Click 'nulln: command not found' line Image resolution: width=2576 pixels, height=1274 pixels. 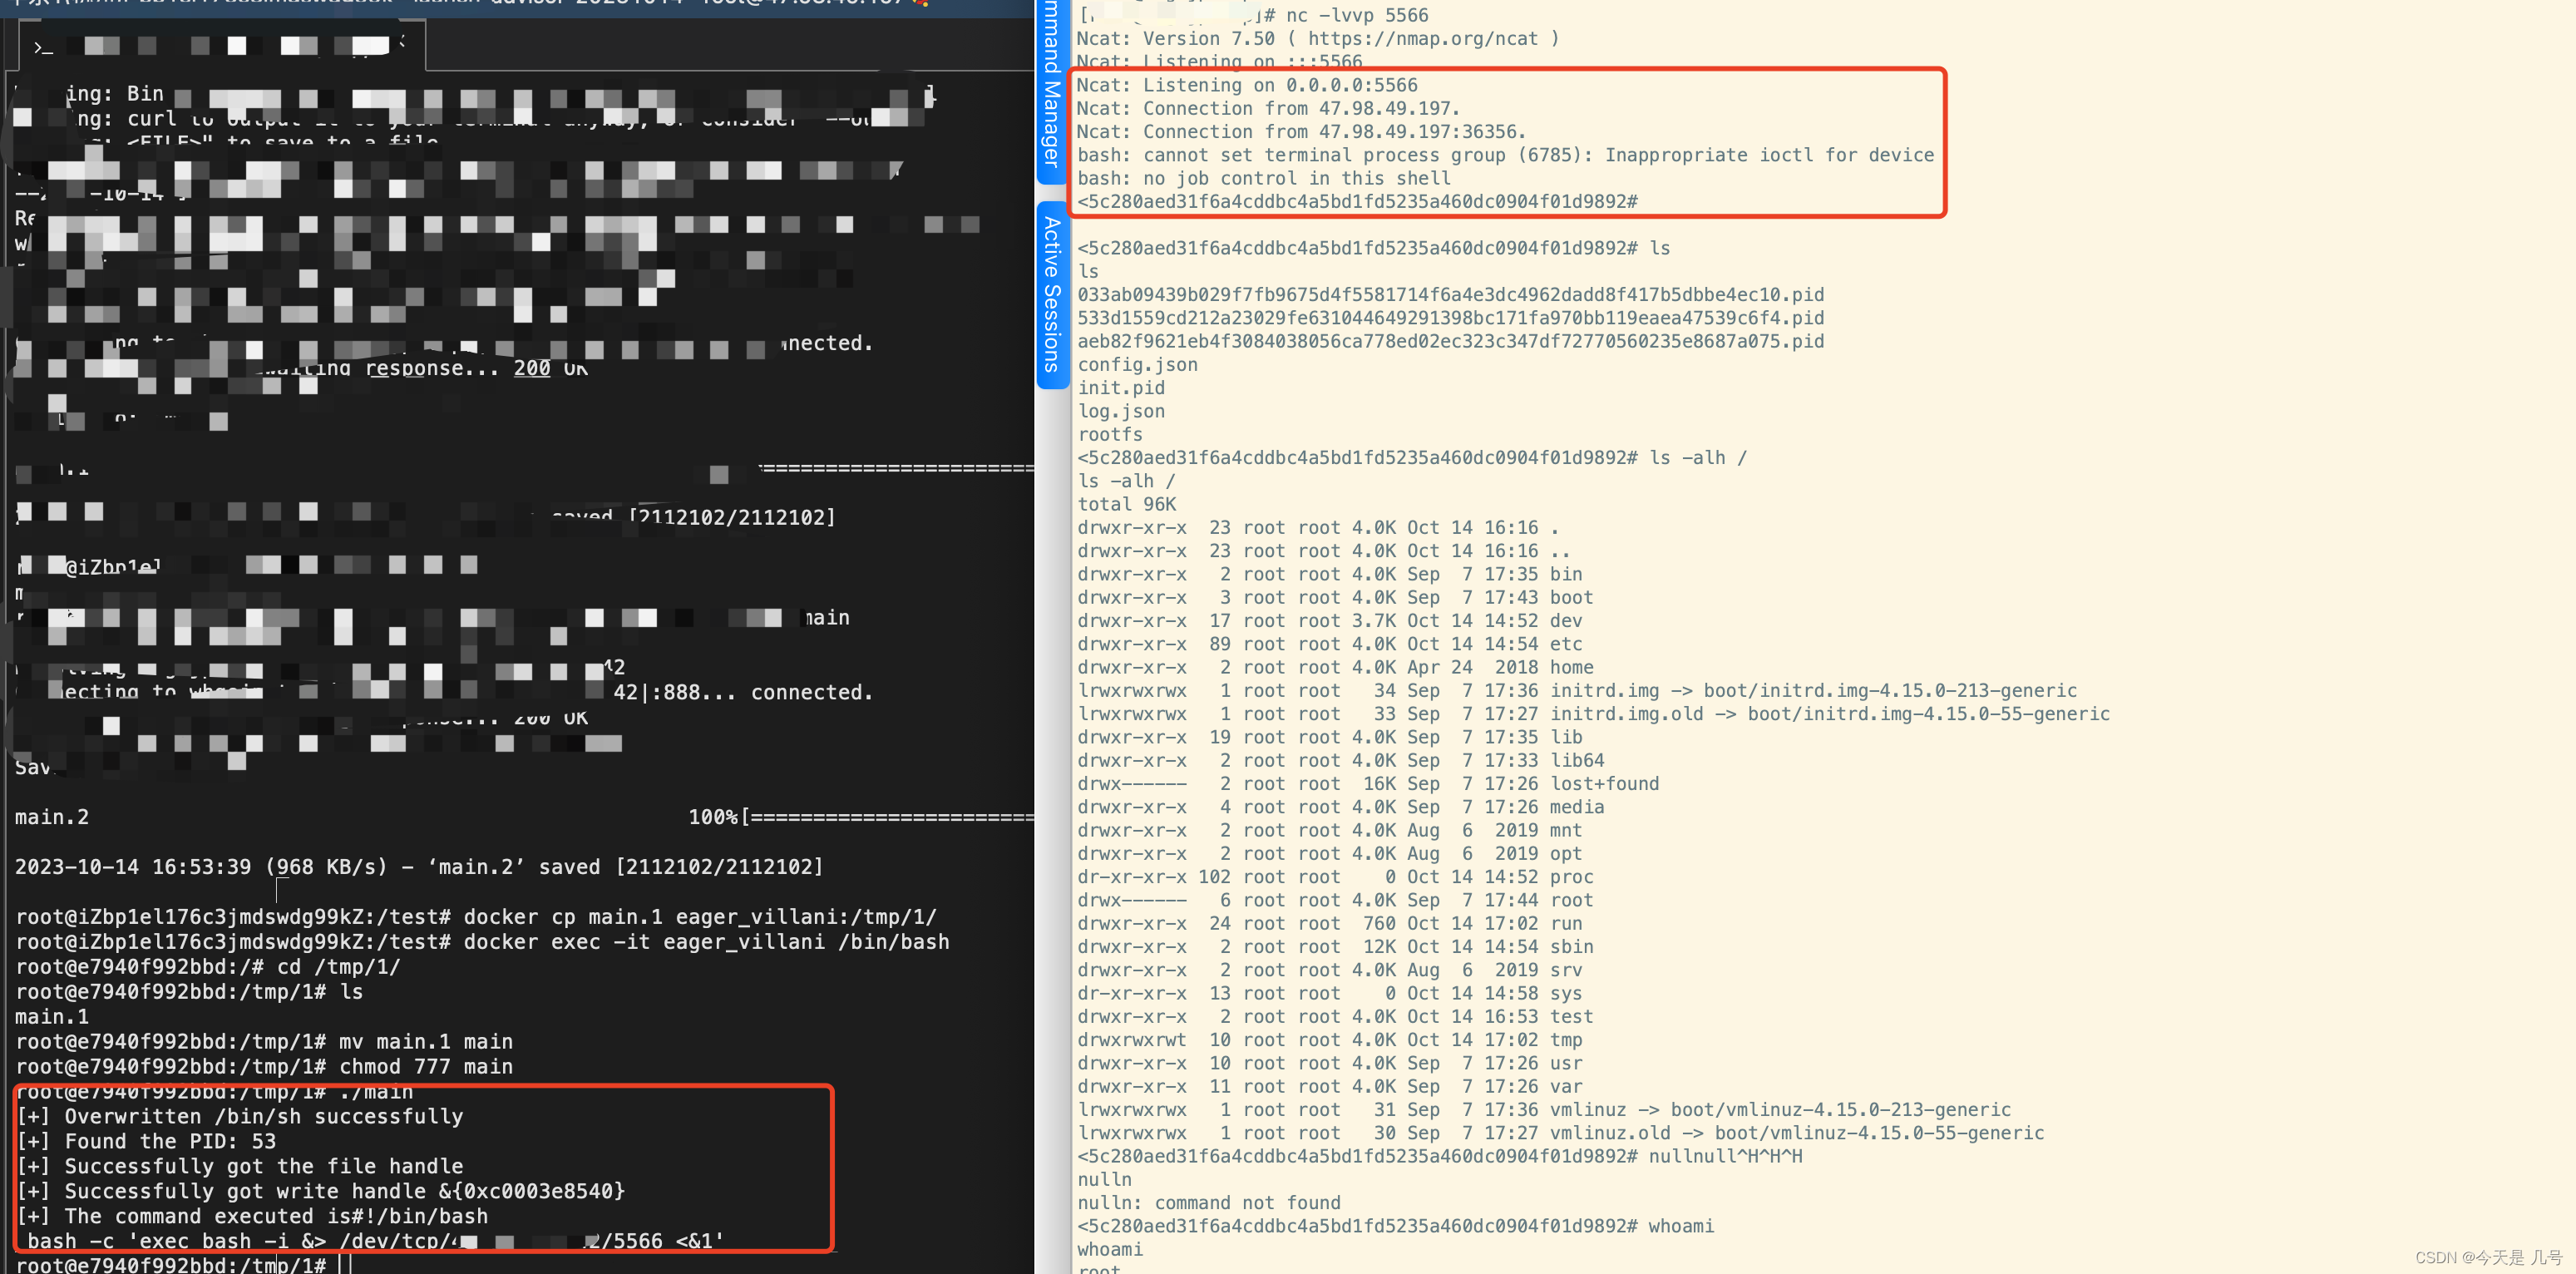click(x=1209, y=1203)
